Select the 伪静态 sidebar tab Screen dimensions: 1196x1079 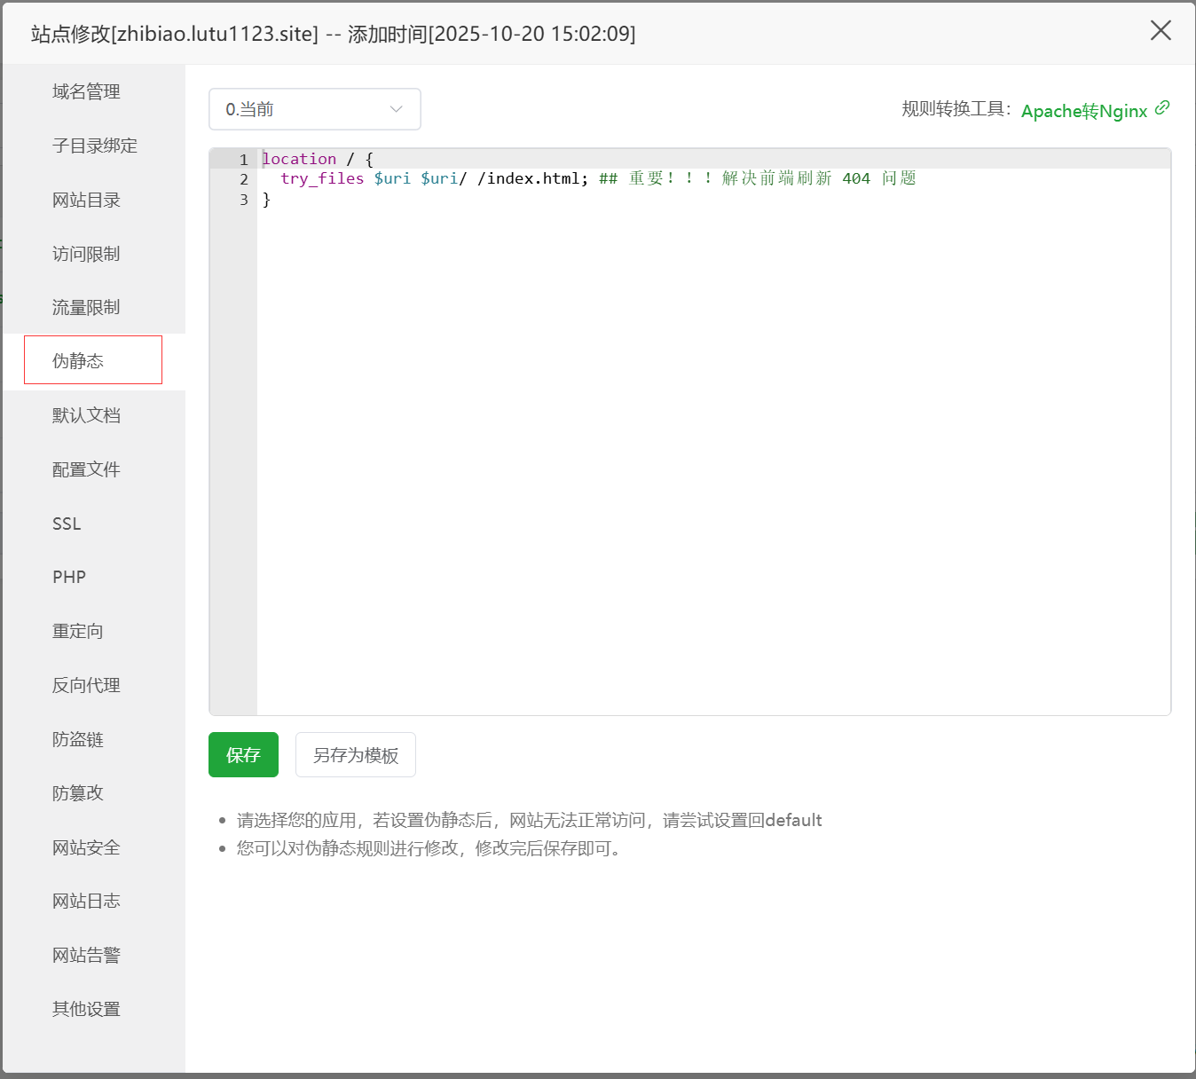click(78, 361)
